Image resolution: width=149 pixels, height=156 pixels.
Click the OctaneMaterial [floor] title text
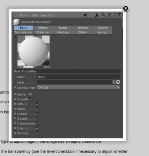click(x=35, y=22)
